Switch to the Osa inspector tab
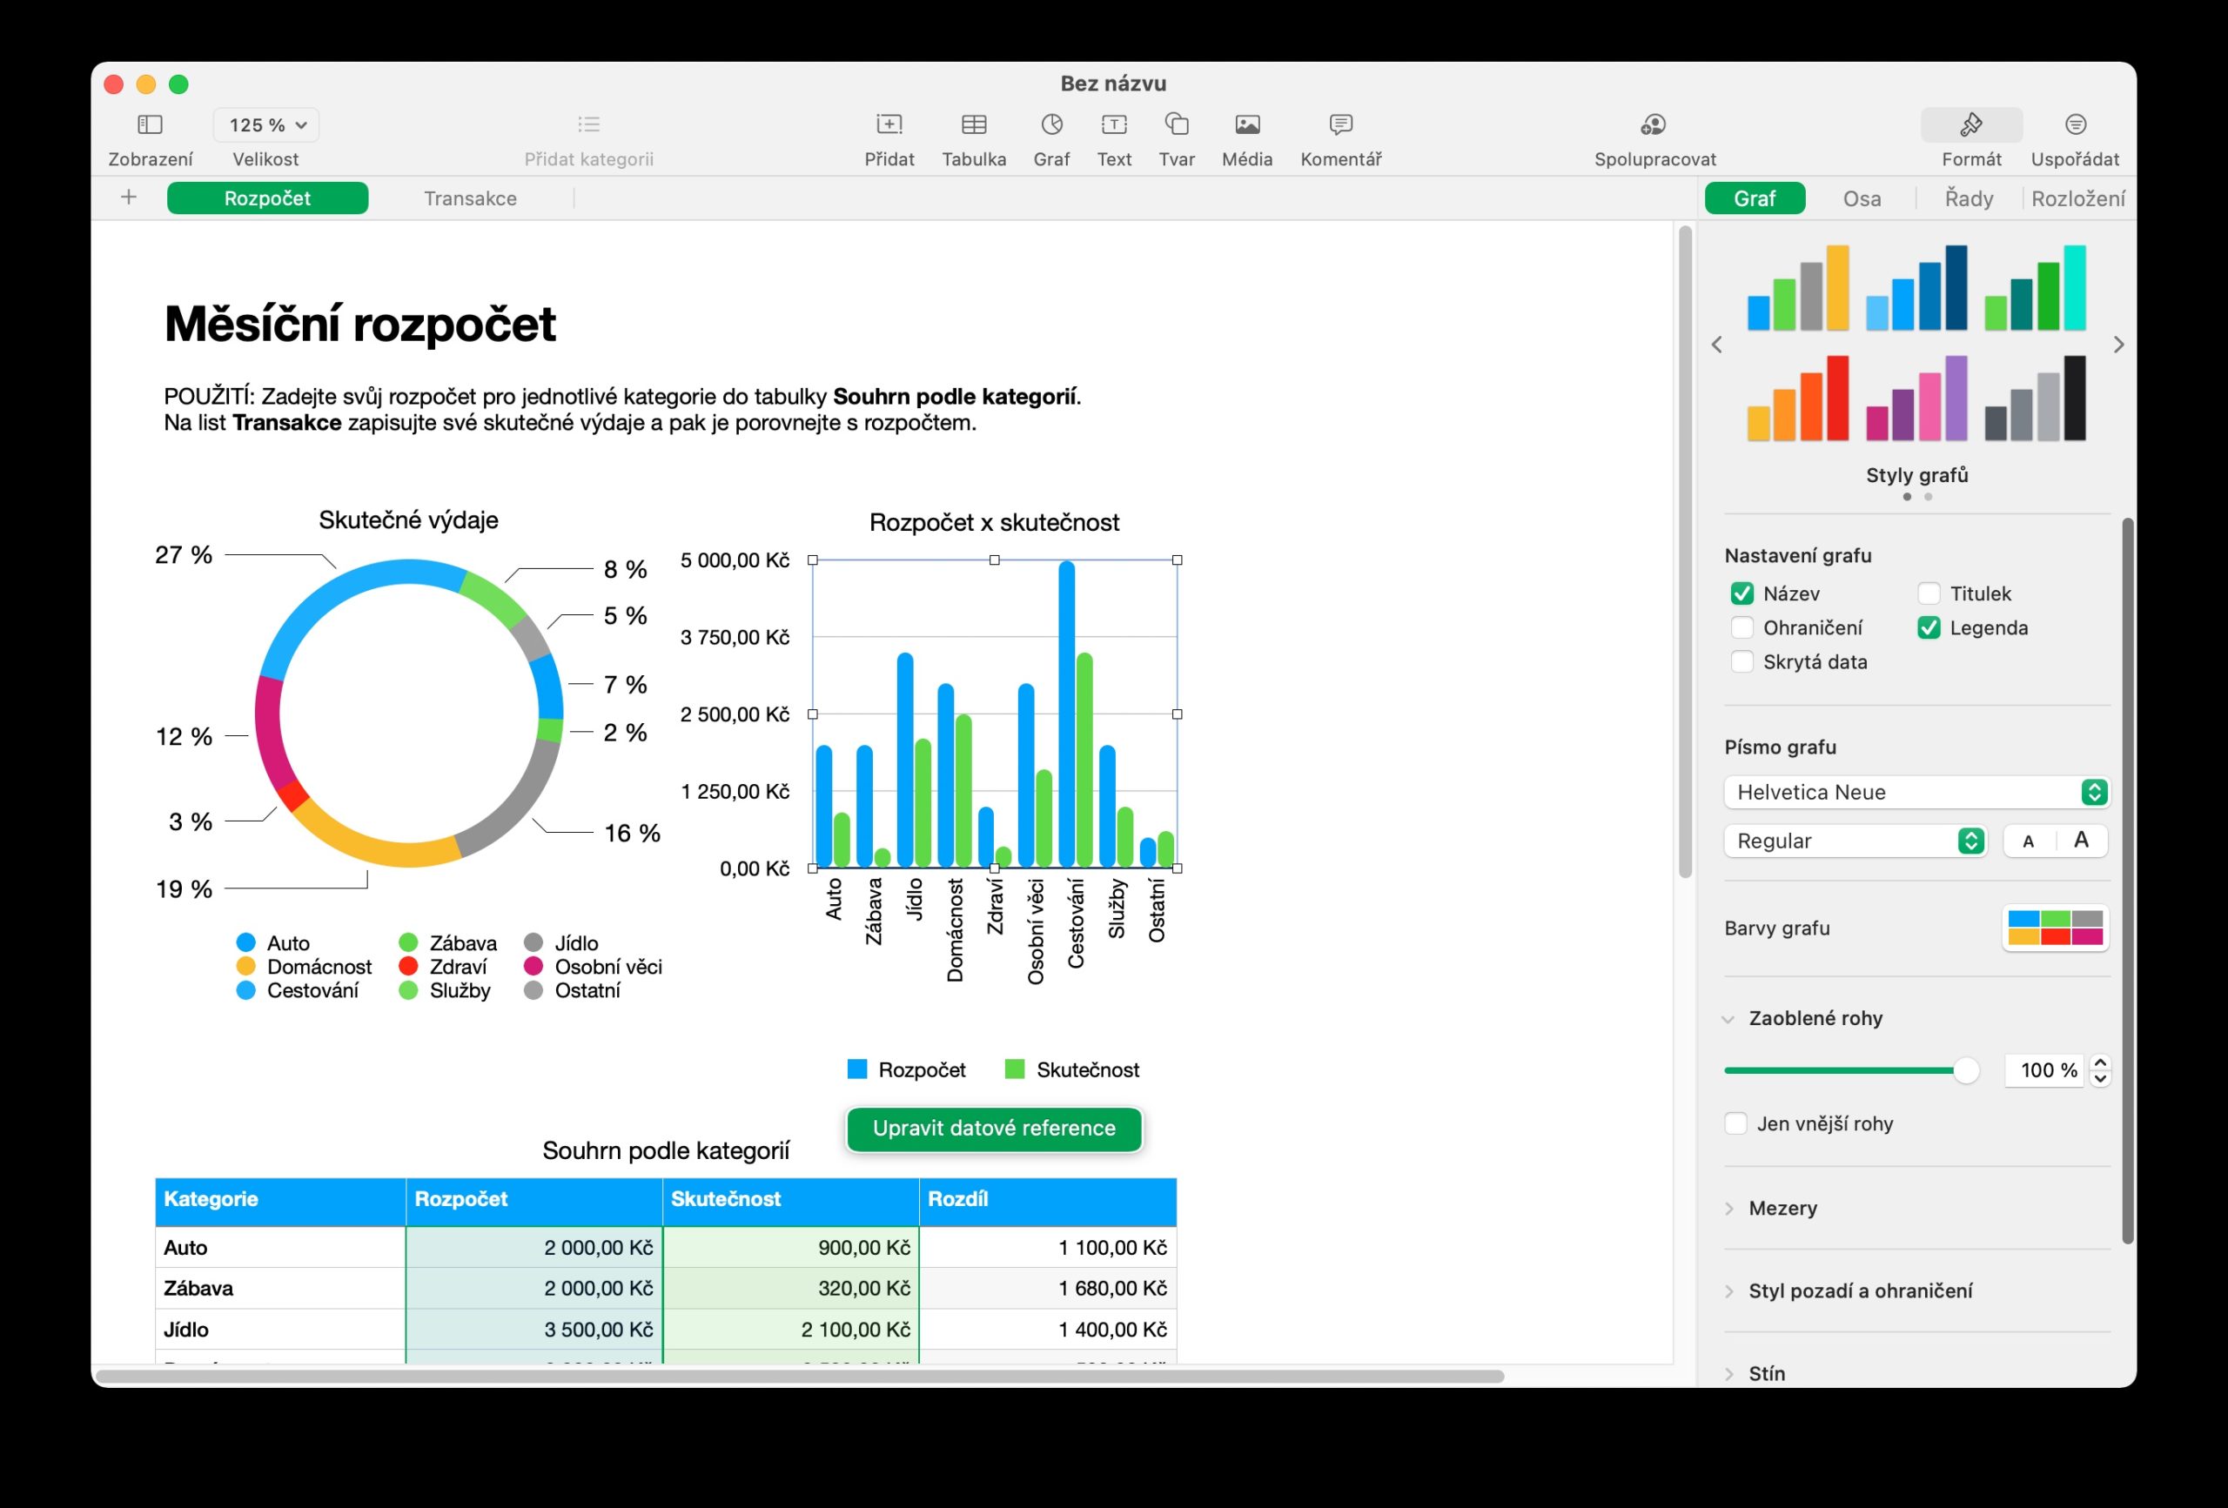The image size is (2228, 1508). click(1861, 198)
